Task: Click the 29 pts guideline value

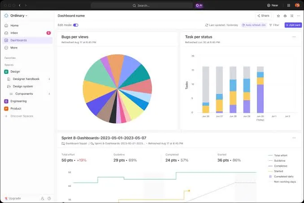Action: click(119, 160)
